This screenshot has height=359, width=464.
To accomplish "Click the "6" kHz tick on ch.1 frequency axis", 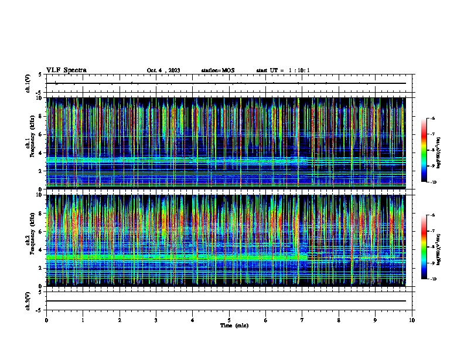I will click(x=41, y=134).
